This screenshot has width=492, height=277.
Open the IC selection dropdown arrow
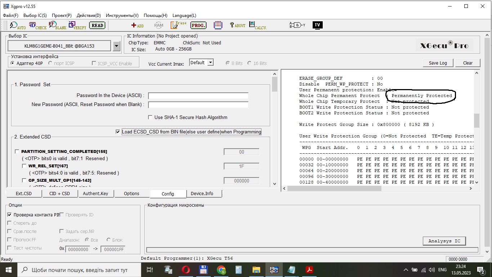coord(116,46)
